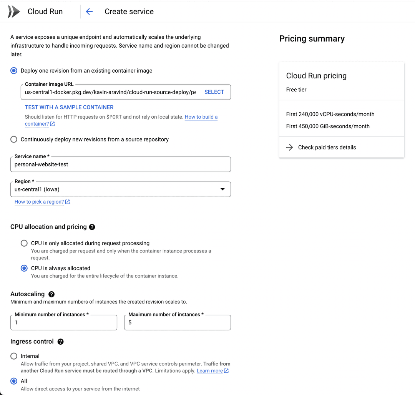Go back using the left arrow
Screen dimensions: 415x395
(x=89, y=12)
